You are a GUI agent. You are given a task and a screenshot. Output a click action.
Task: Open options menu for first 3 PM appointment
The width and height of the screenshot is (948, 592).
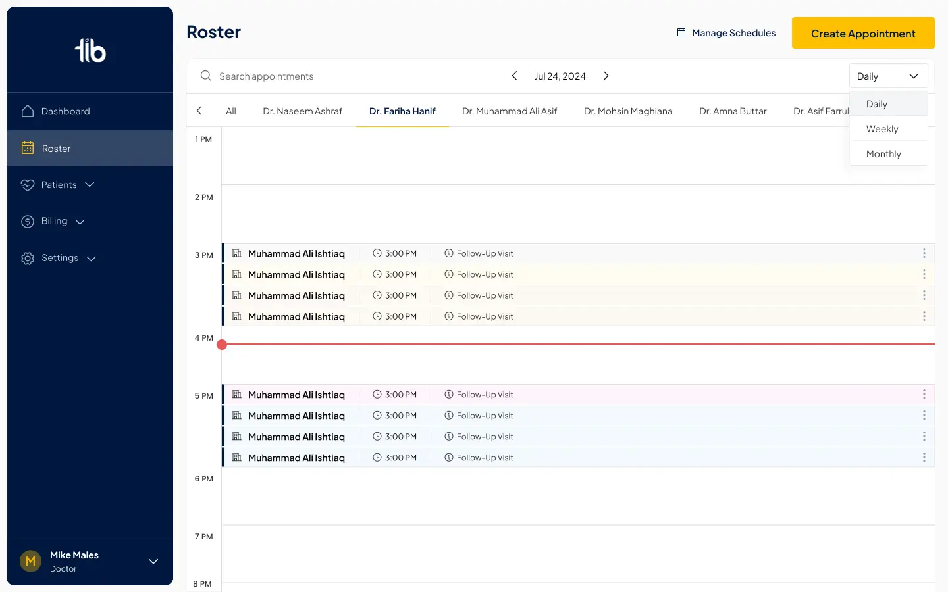pos(924,253)
